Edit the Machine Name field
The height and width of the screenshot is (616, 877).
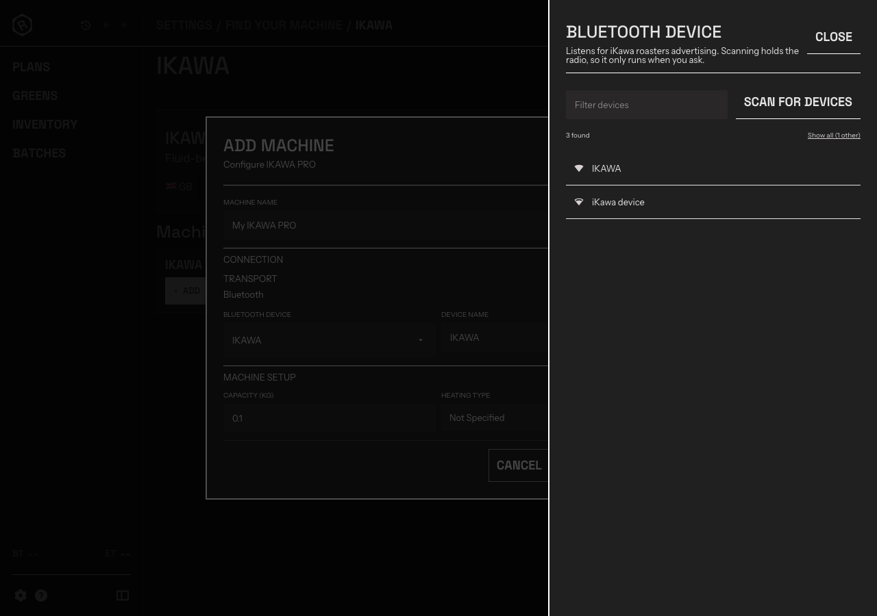click(x=386, y=225)
